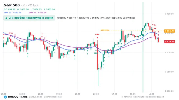The height and width of the screenshot is (100, 179).
Task: Click the long lower wick candle at 22:00
Action: pos(99,75)
